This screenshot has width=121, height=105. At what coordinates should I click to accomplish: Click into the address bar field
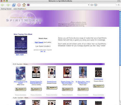point(58,5)
